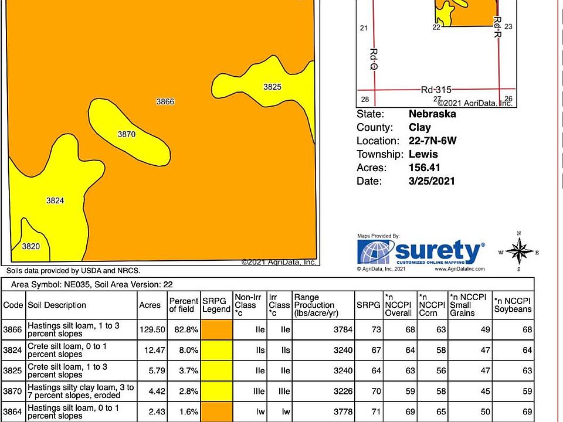Click the Range Production column header
The width and height of the screenshot is (563, 422).
click(316, 305)
